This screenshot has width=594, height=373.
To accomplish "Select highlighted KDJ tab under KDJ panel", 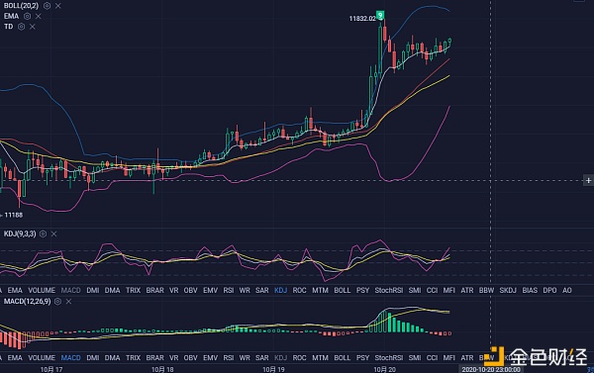I will 281,291.
